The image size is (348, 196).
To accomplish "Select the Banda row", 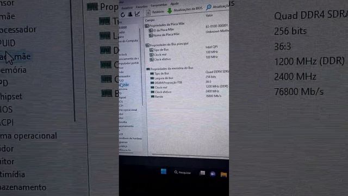I will [x=157, y=97].
